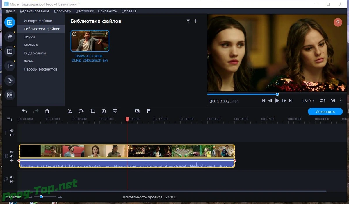Open the Filters magic wand panel
349x204 pixels.
(x=10, y=37)
